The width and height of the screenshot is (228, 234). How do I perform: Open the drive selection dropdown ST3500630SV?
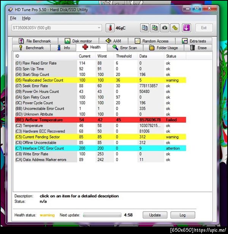57,28
